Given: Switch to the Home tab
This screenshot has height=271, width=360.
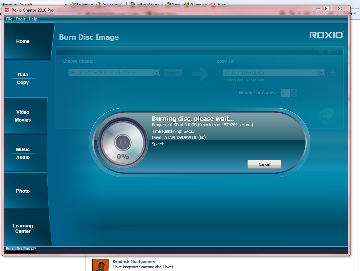Looking at the screenshot, I should [28, 41].
